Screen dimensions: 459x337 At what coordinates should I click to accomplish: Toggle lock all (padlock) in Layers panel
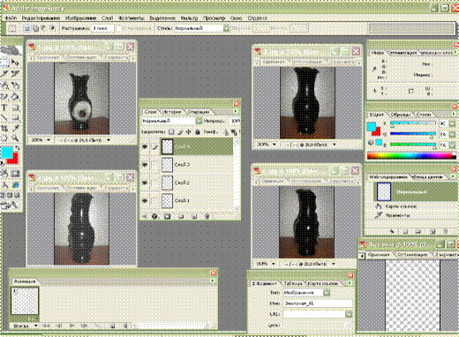tap(198, 132)
